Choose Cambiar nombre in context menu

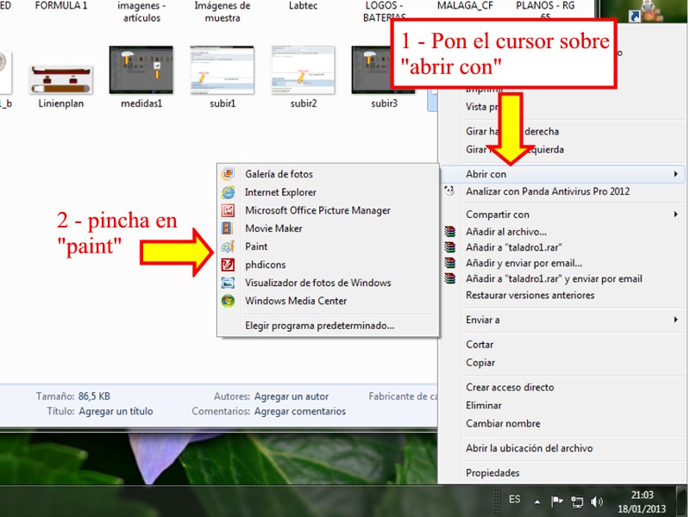(503, 424)
